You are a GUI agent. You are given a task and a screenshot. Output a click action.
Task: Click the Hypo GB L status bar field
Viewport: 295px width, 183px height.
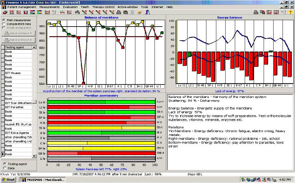tap(241, 174)
